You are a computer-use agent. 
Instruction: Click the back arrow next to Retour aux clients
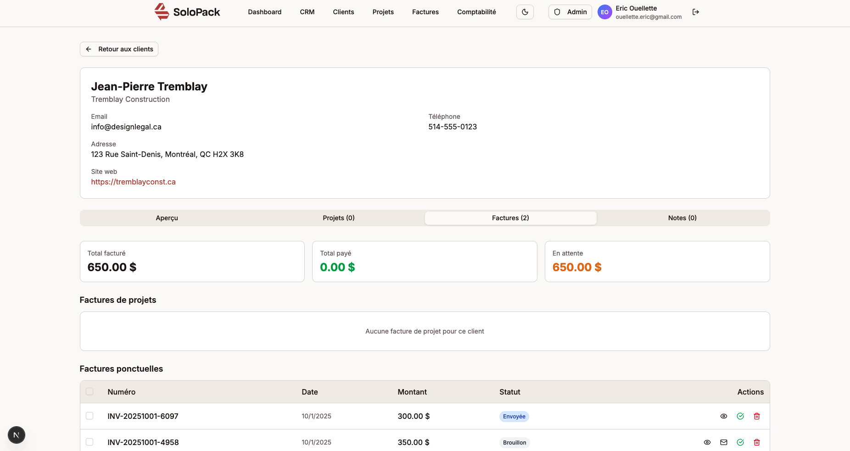coord(89,49)
